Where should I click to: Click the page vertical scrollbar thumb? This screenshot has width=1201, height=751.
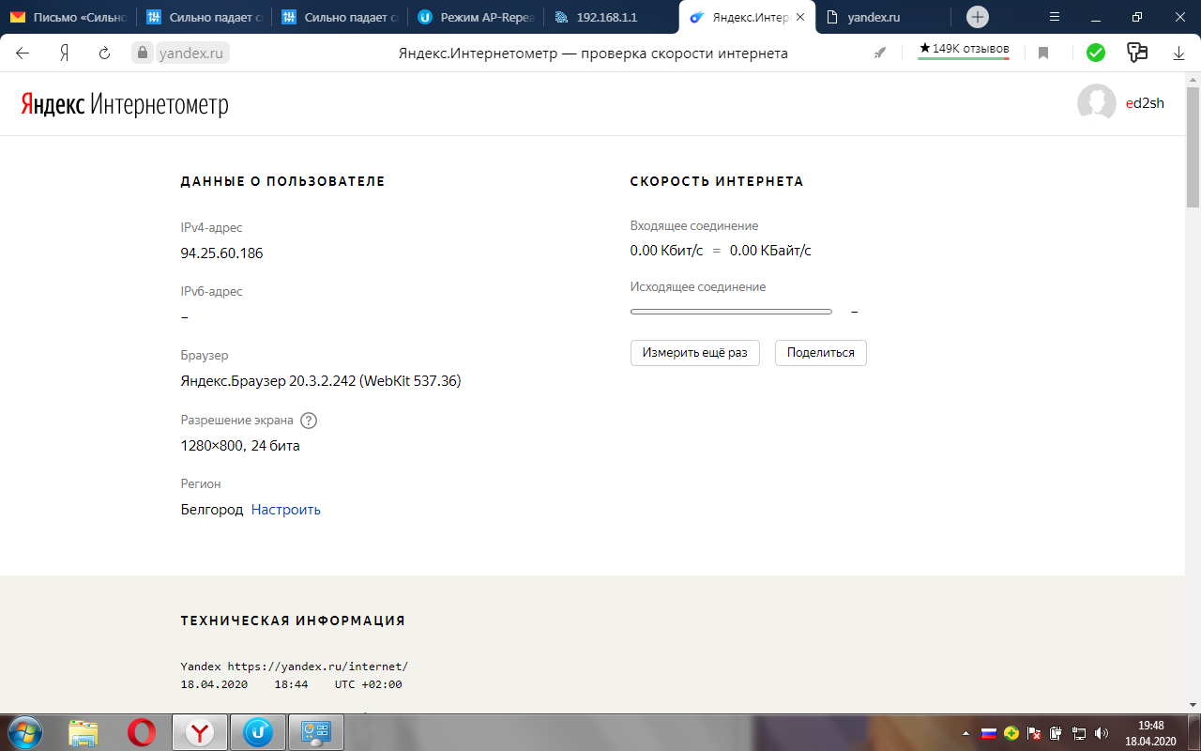click(1193, 146)
